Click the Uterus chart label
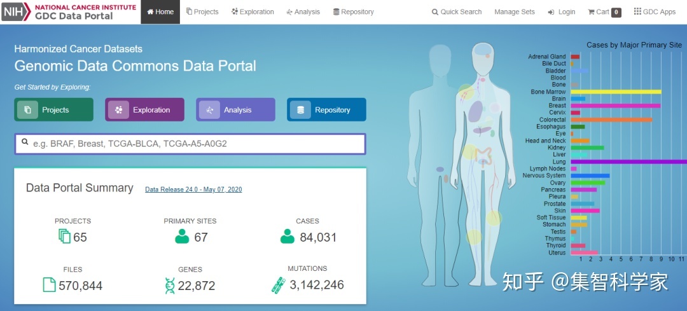 (557, 252)
